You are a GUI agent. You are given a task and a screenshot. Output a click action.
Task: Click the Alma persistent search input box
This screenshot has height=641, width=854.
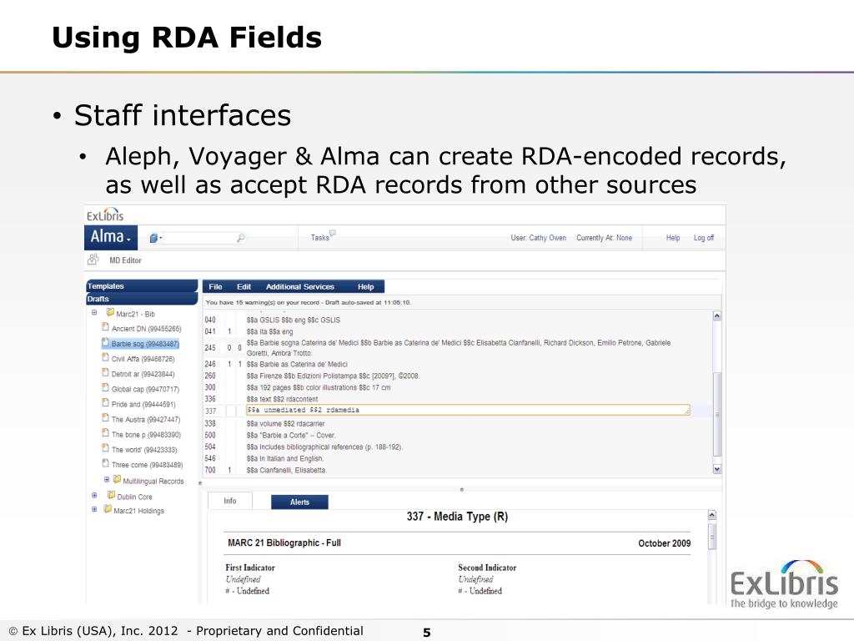pos(199,238)
